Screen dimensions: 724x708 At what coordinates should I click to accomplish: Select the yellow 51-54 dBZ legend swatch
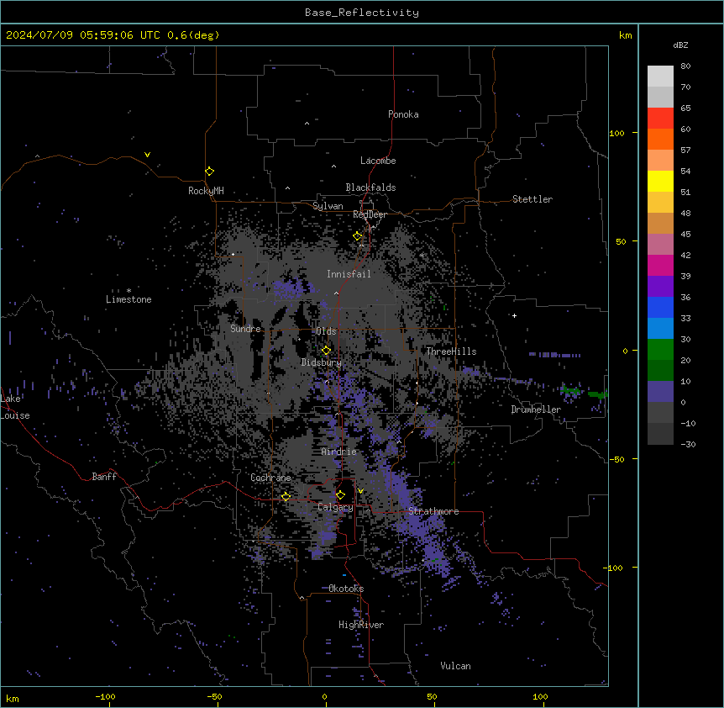pos(660,181)
